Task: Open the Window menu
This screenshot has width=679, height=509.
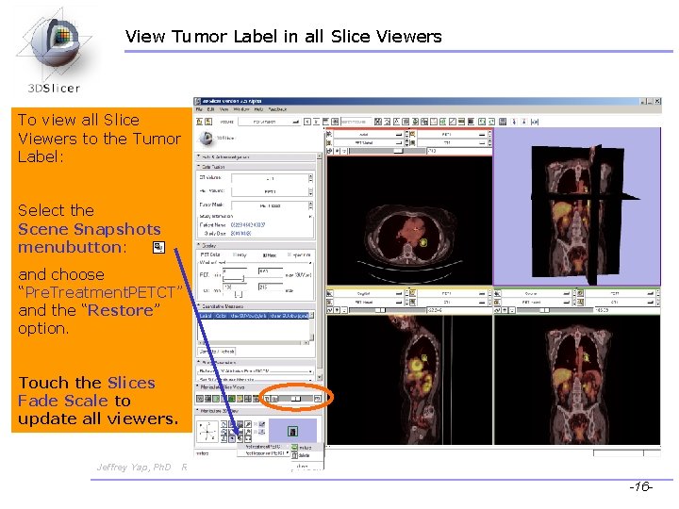Action: [x=241, y=109]
